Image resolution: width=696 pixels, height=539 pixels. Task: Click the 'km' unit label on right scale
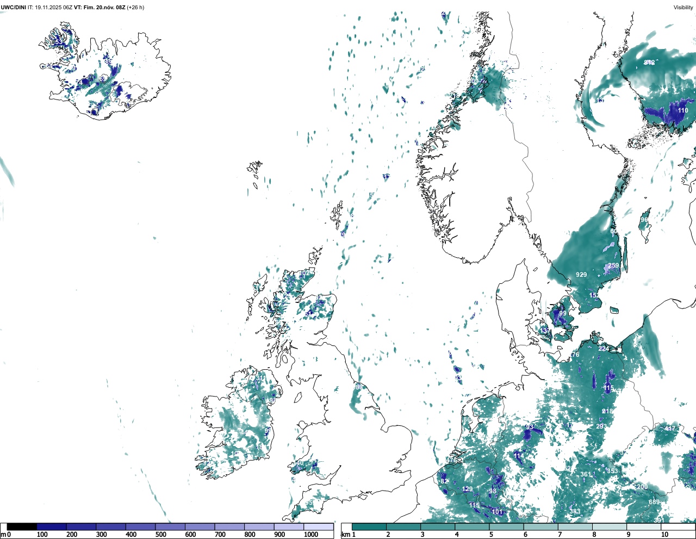click(345, 535)
